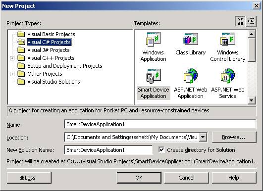The image size is (263, 191).
Task: Choose the Class Library template icon
Action: (x=191, y=39)
